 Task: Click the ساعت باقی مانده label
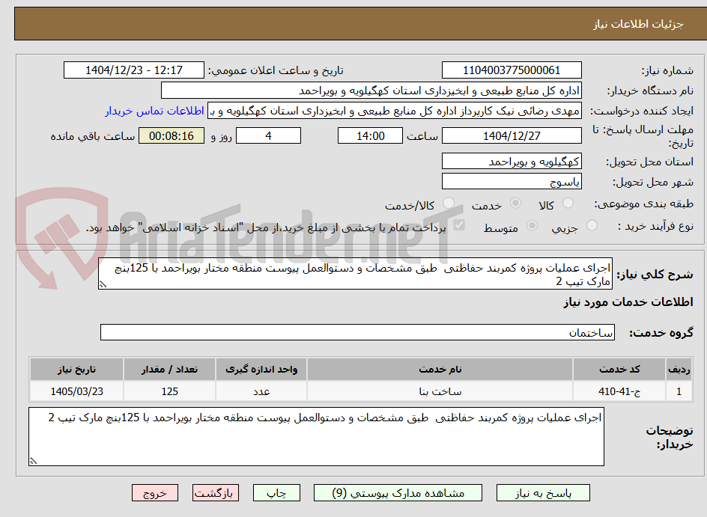[x=92, y=136]
